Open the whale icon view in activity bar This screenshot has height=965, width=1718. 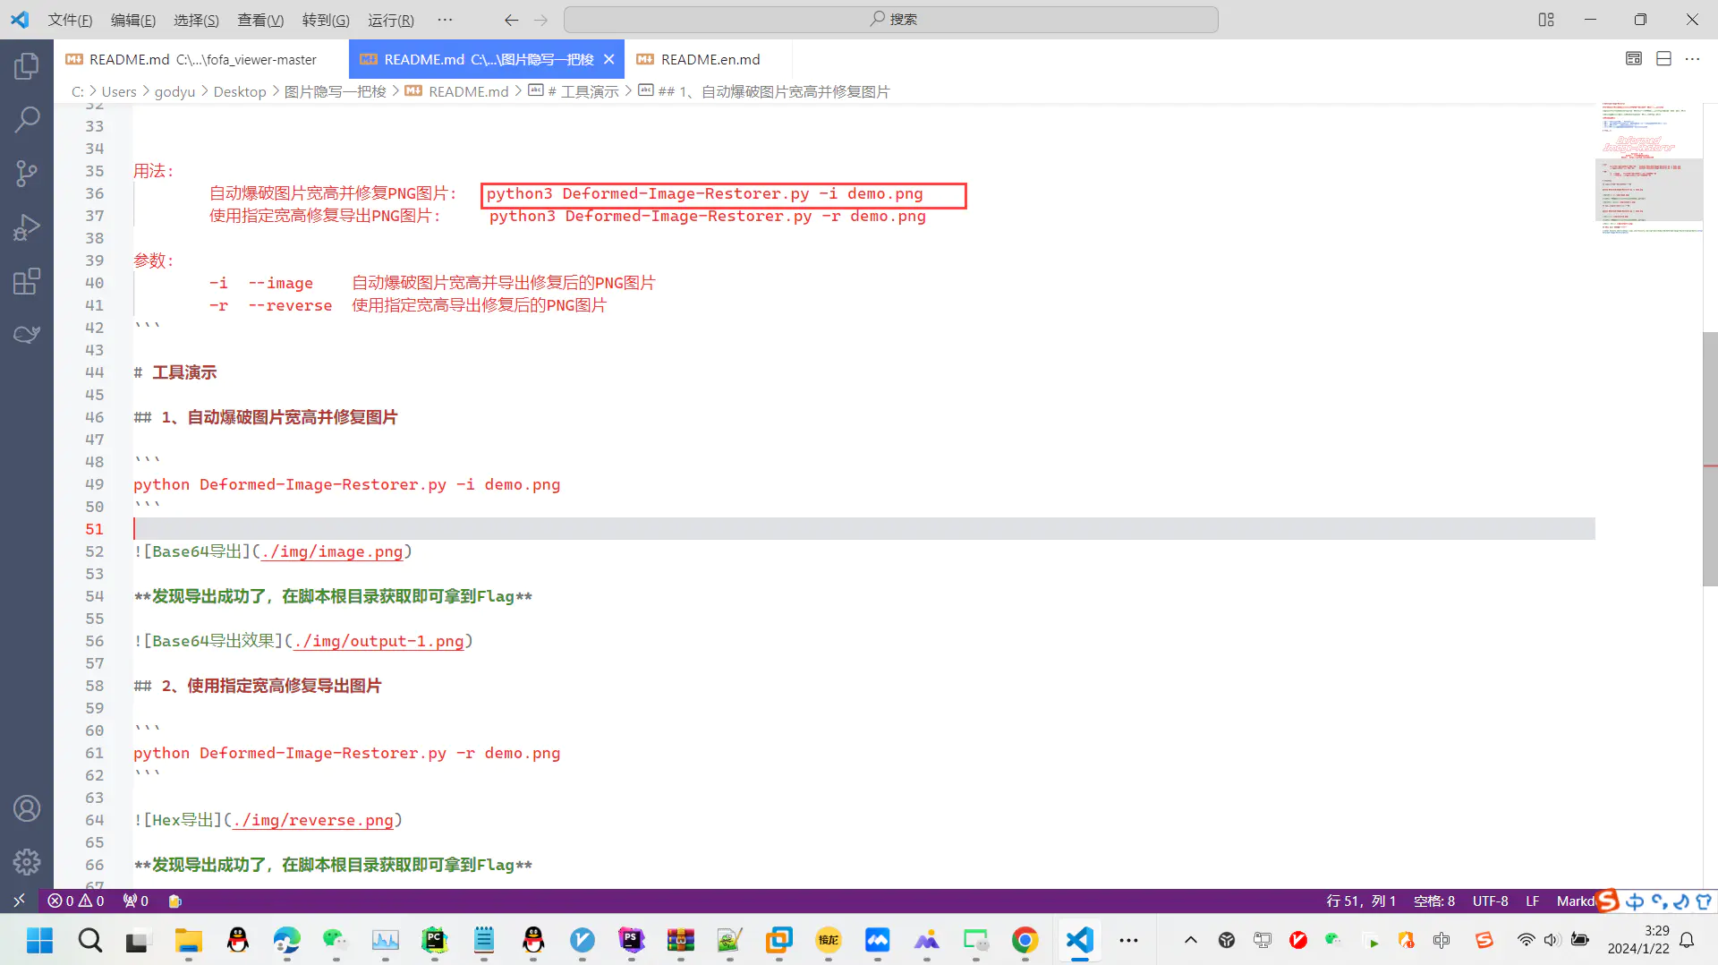(27, 334)
